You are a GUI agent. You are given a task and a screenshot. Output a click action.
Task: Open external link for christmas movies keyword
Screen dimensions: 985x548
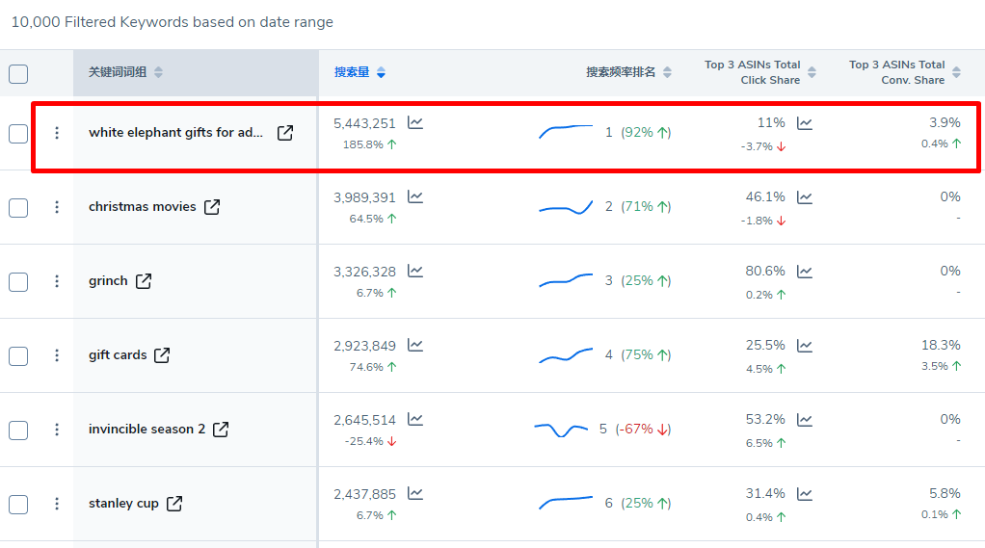pos(212,207)
